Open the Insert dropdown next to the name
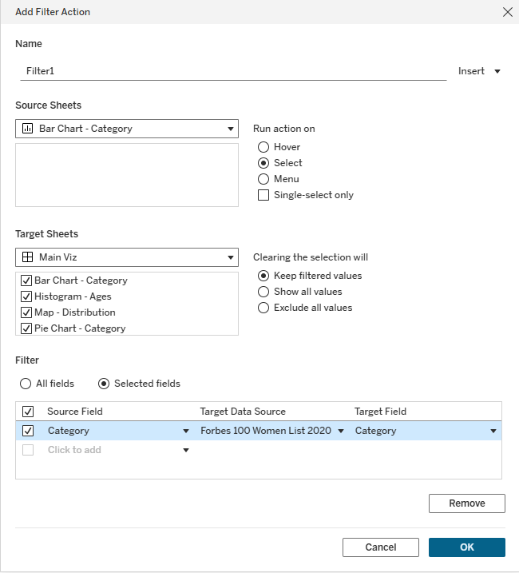519x573 pixels. pos(479,71)
